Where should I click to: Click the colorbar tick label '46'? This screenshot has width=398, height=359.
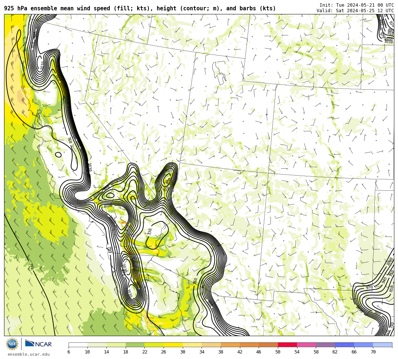point(259,352)
